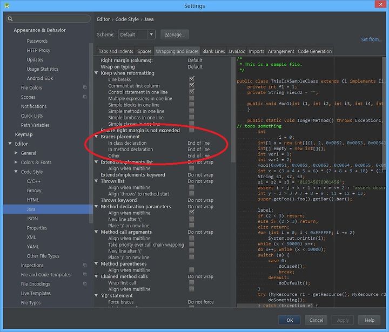Click the project icon beside File and Code Templates
This screenshot has width=389, height=332.
85,274
